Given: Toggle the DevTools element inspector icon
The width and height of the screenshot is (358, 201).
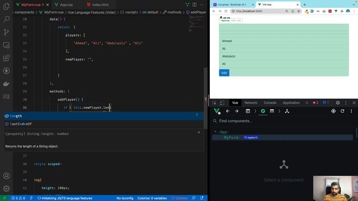Looking at the screenshot, I should 214,103.
